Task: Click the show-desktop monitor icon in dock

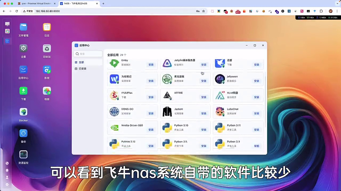Action: (7, 24)
